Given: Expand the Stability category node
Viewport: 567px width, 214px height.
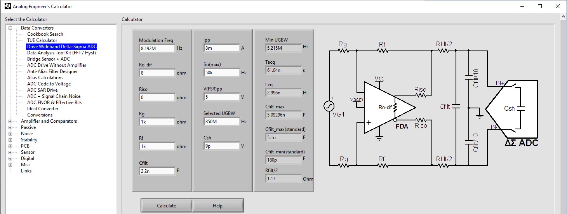Looking at the screenshot, I should [x=10, y=140].
